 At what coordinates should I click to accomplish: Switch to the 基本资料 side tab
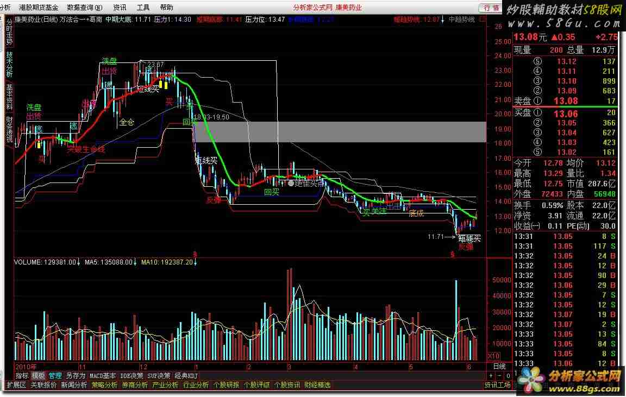[9, 97]
